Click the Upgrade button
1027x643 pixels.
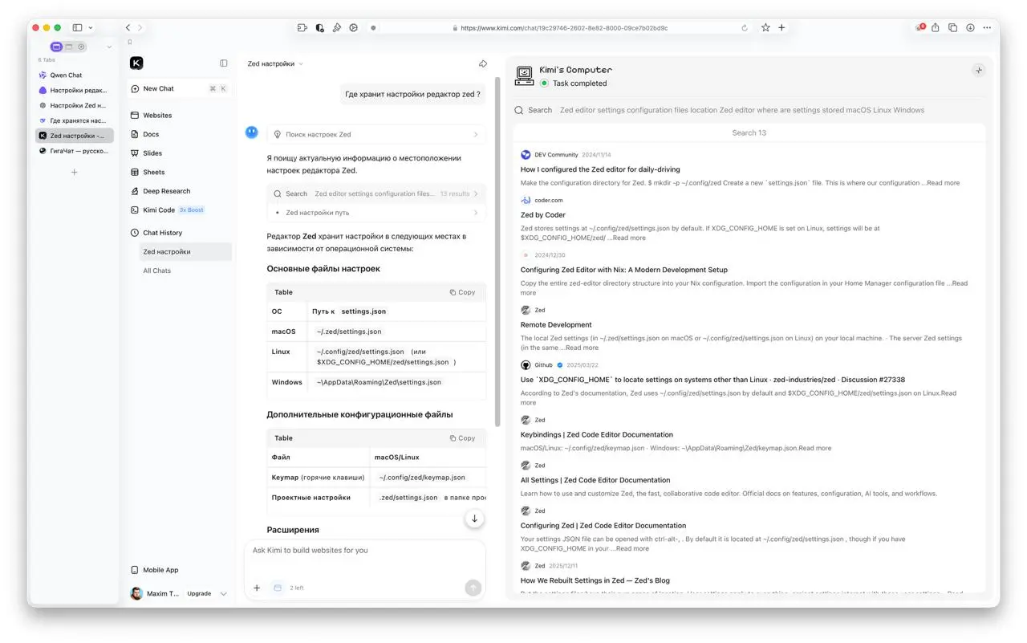click(x=199, y=593)
